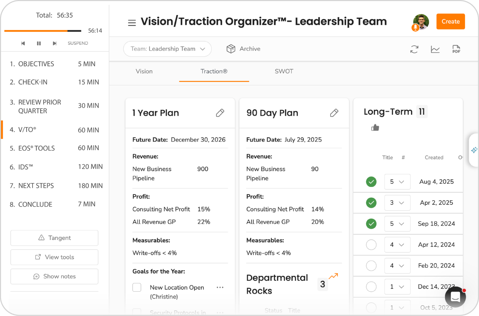Export the V/TO as a PDF
The height and width of the screenshot is (316, 479).
(x=456, y=49)
